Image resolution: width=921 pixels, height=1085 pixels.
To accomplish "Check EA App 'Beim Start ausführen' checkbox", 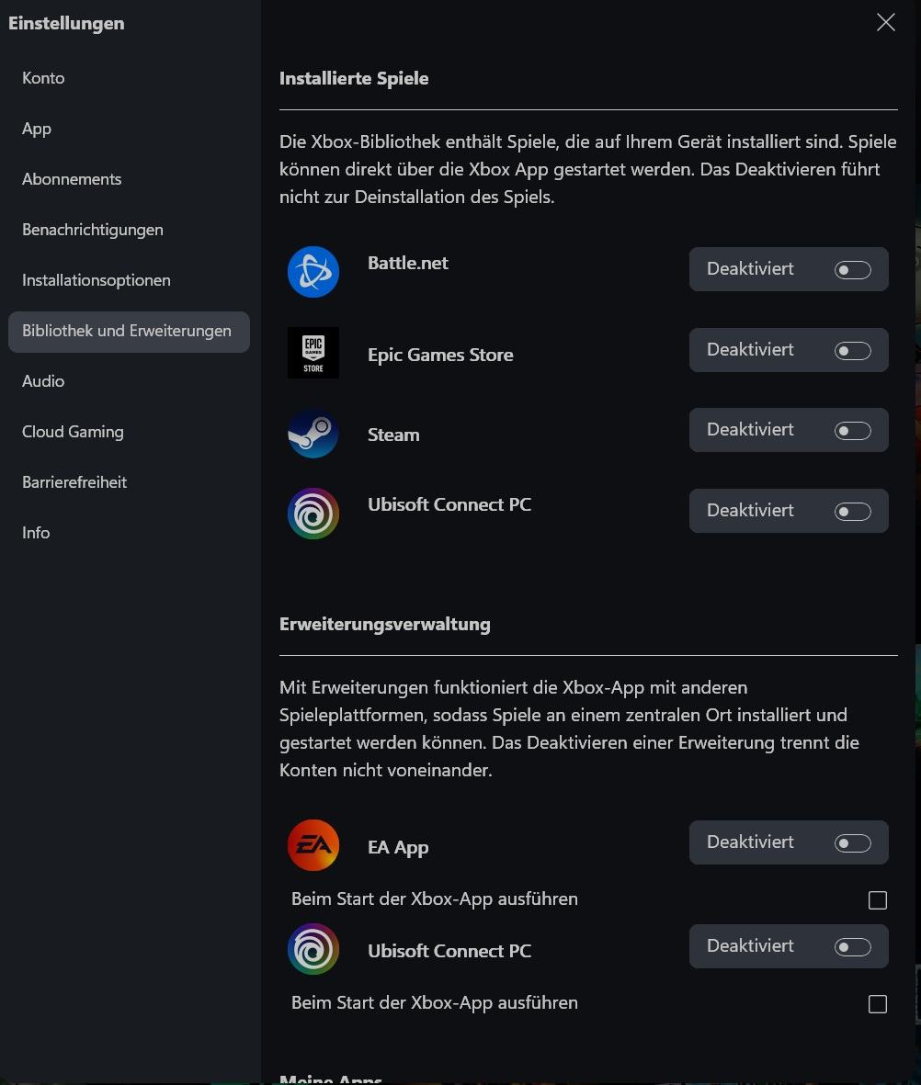I will click(878, 900).
